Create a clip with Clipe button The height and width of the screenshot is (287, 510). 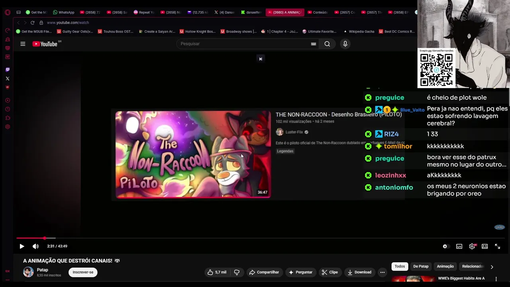tap(330, 272)
